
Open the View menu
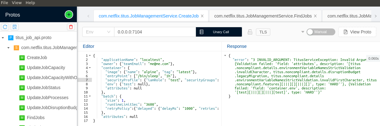[17, 3]
